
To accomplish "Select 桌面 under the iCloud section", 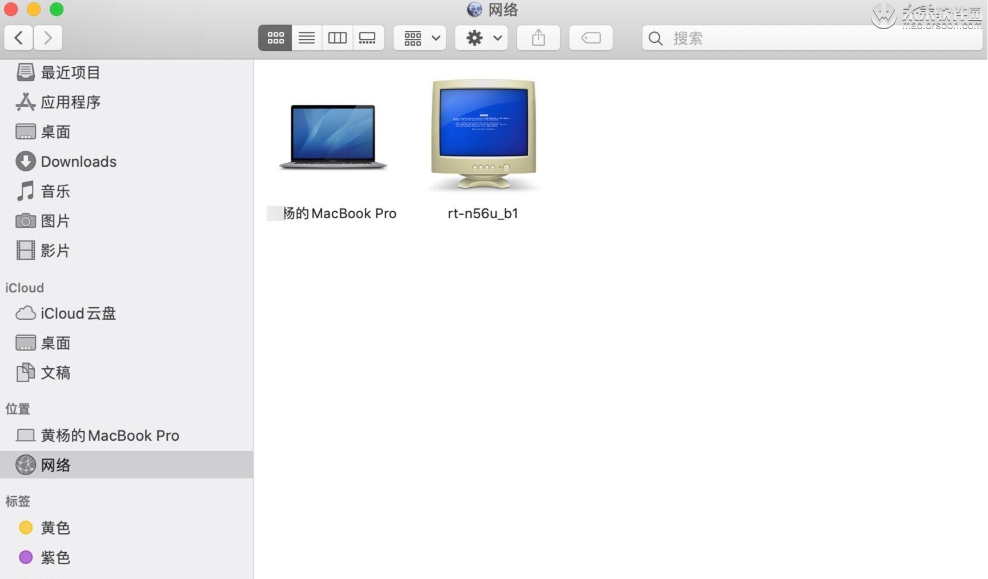I will 127,343.
